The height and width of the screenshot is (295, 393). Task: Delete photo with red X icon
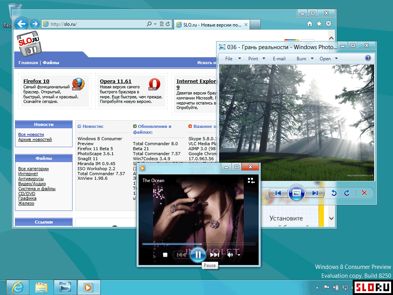click(364, 193)
